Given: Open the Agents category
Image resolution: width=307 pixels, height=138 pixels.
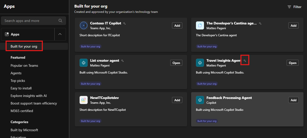Looking at the screenshot, I should point(16,73).
